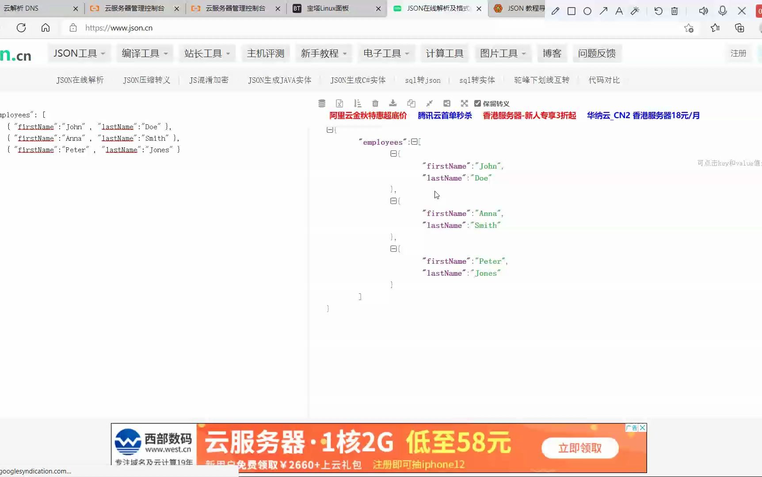Image resolution: width=762 pixels, height=477 pixels.
Task: Open the 编译工具 dropdown menu
Action: coord(145,54)
